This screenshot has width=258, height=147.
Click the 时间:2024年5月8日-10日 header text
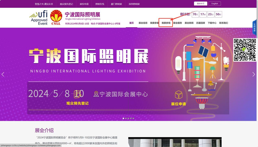pos(77,24)
